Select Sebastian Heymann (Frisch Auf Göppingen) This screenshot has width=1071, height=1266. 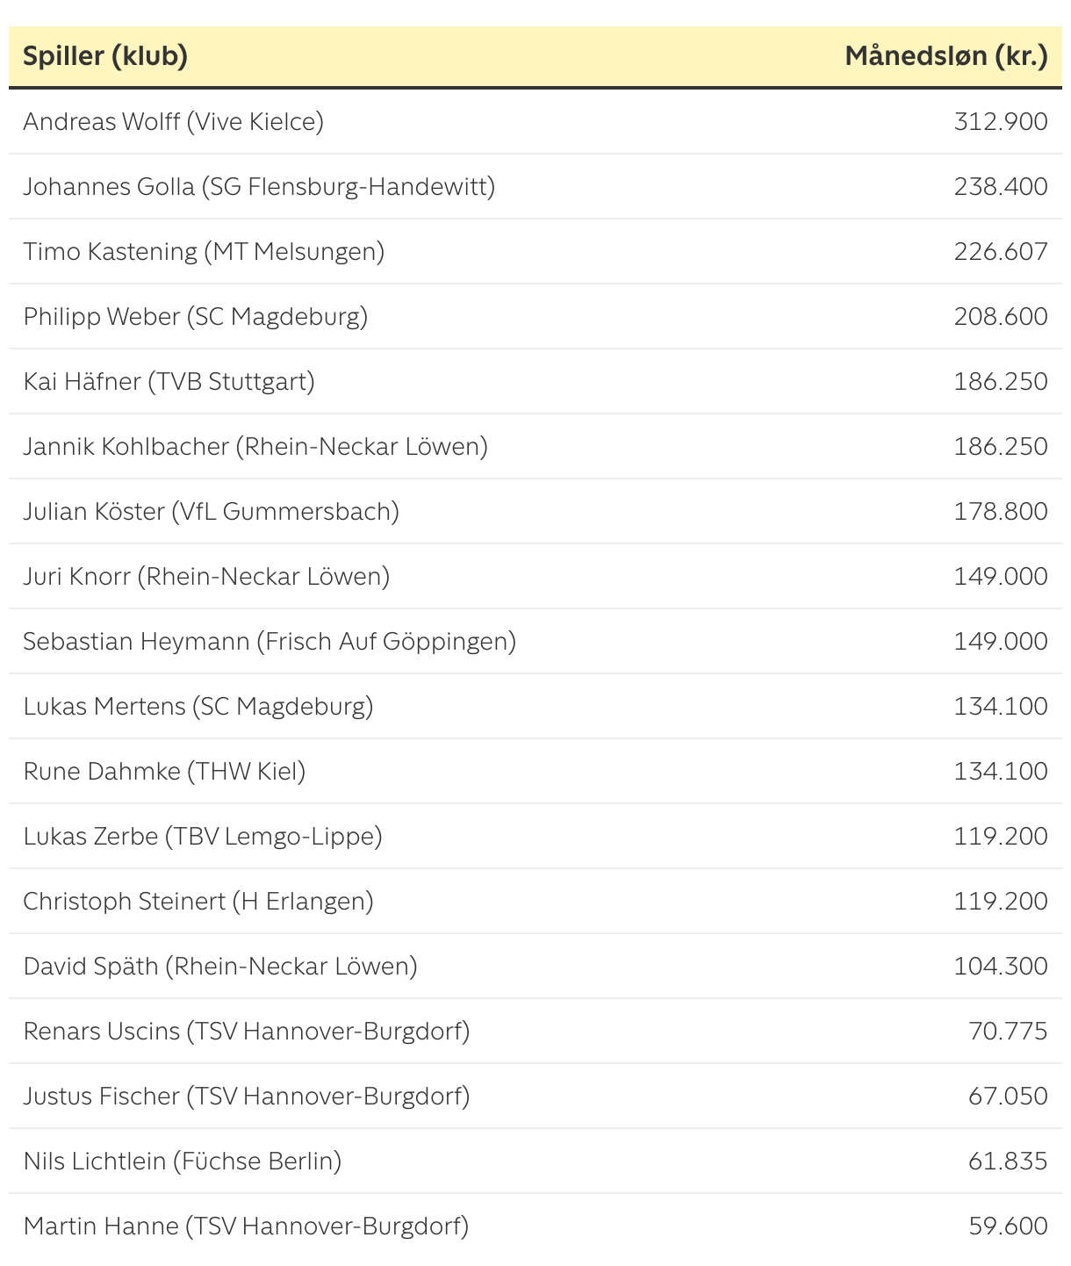click(x=270, y=641)
